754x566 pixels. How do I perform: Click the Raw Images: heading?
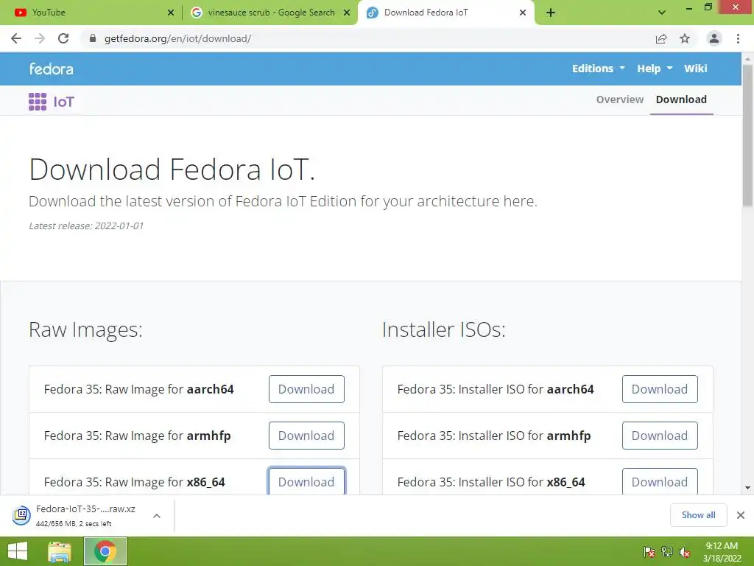[x=85, y=329]
